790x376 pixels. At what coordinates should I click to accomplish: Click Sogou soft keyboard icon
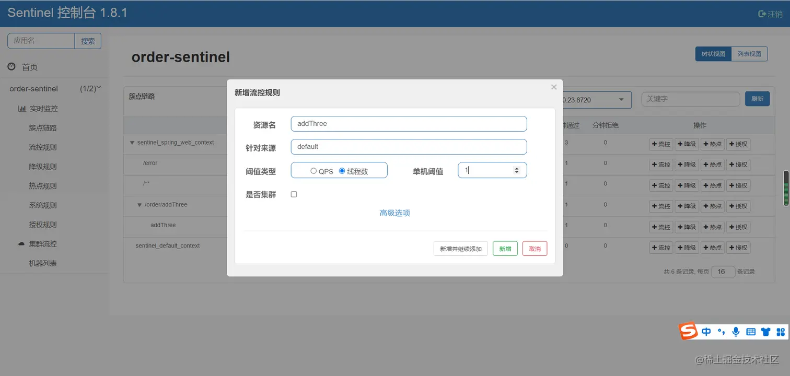coord(751,332)
